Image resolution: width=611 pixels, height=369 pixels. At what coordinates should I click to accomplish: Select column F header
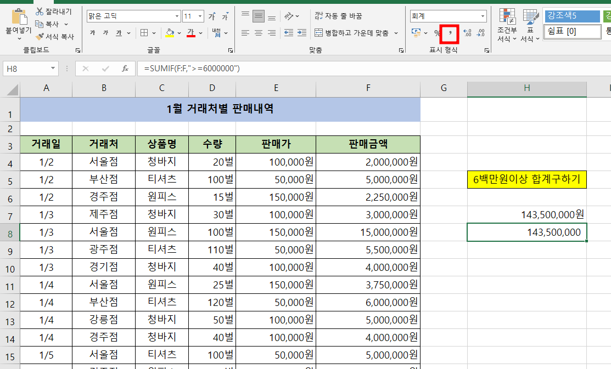368,88
